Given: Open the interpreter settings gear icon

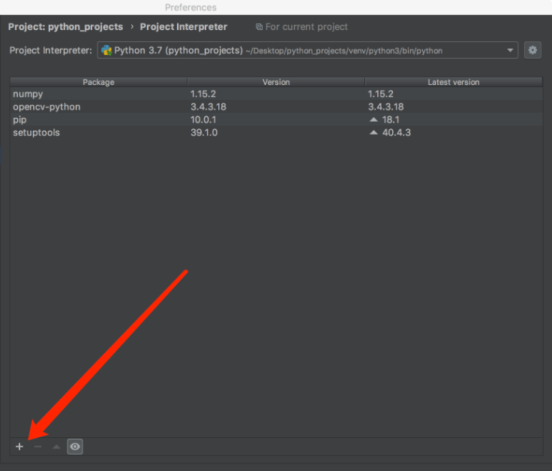Looking at the screenshot, I should pos(532,50).
